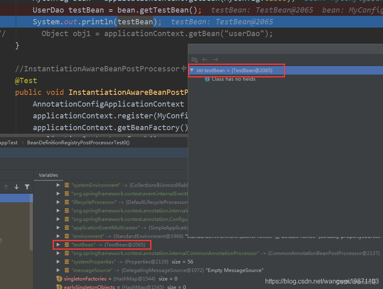Click the back arrow in the evaluate popup
Image resolution: width=383 pixels, height=289 pixels.
(205, 60)
